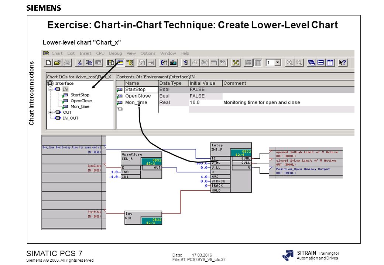Click the OpenClose name cell in table
Image resolution: width=384 pixels, height=265 pixels.
141,96
